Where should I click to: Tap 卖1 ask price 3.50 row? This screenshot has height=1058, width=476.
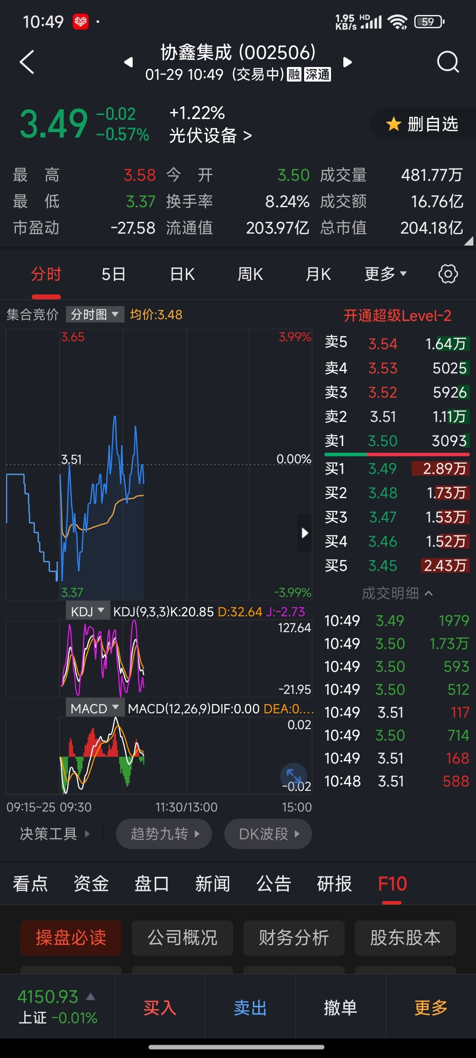[397, 441]
